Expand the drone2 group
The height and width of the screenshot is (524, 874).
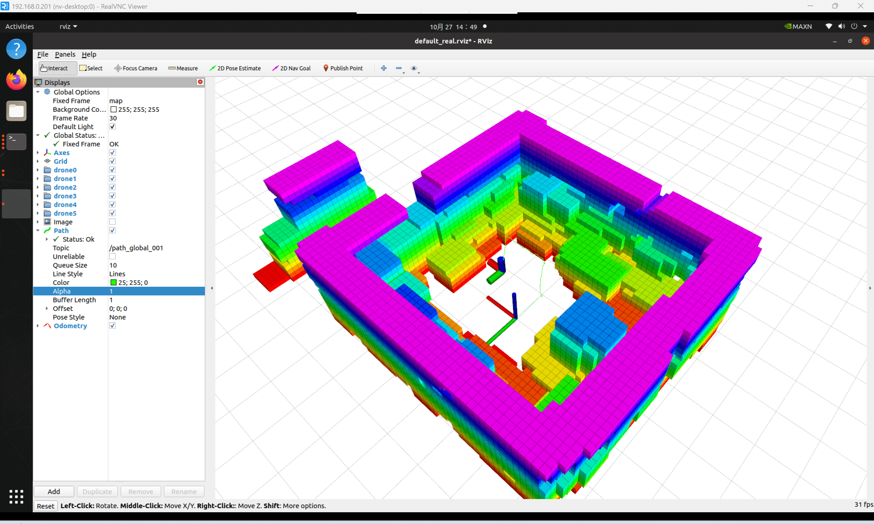click(x=38, y=187)
